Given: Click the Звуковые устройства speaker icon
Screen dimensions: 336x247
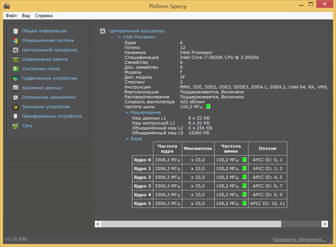Looking at the screenshot, I should [x=16, y=107].
